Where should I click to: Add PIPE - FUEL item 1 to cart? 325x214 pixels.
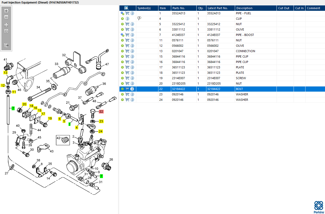coord(127,13)
